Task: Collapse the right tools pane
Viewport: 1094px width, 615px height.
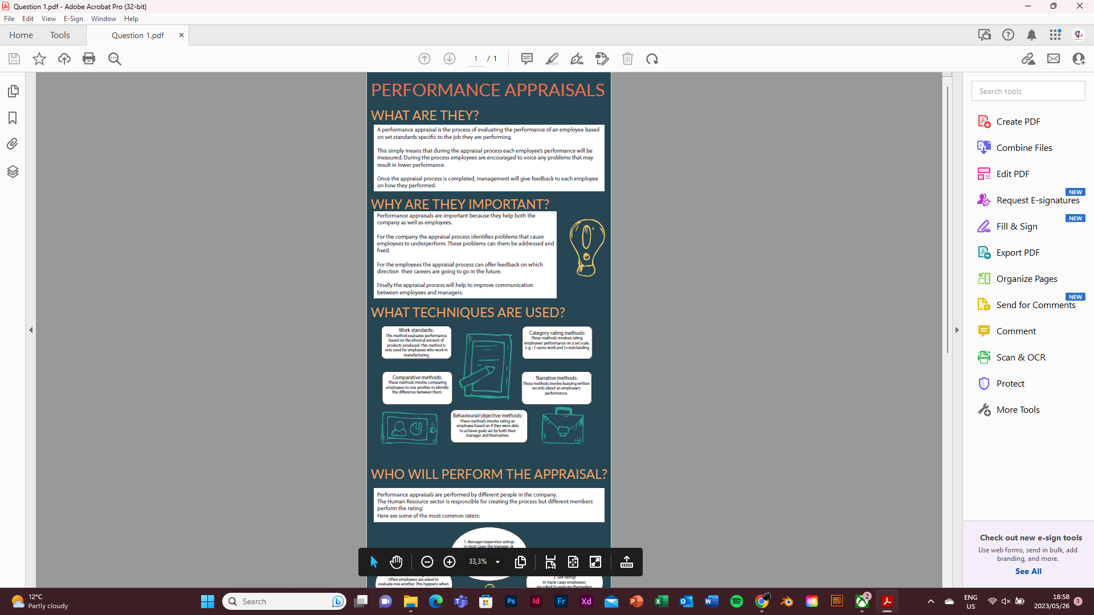Action: tap(957, 330)
